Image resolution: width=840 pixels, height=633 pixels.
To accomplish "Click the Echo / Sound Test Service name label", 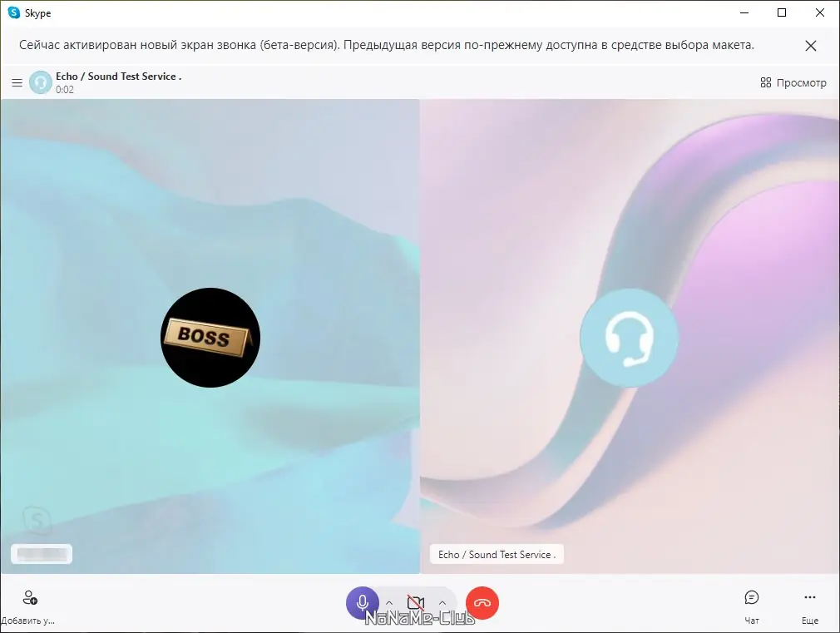I will 497,555.
